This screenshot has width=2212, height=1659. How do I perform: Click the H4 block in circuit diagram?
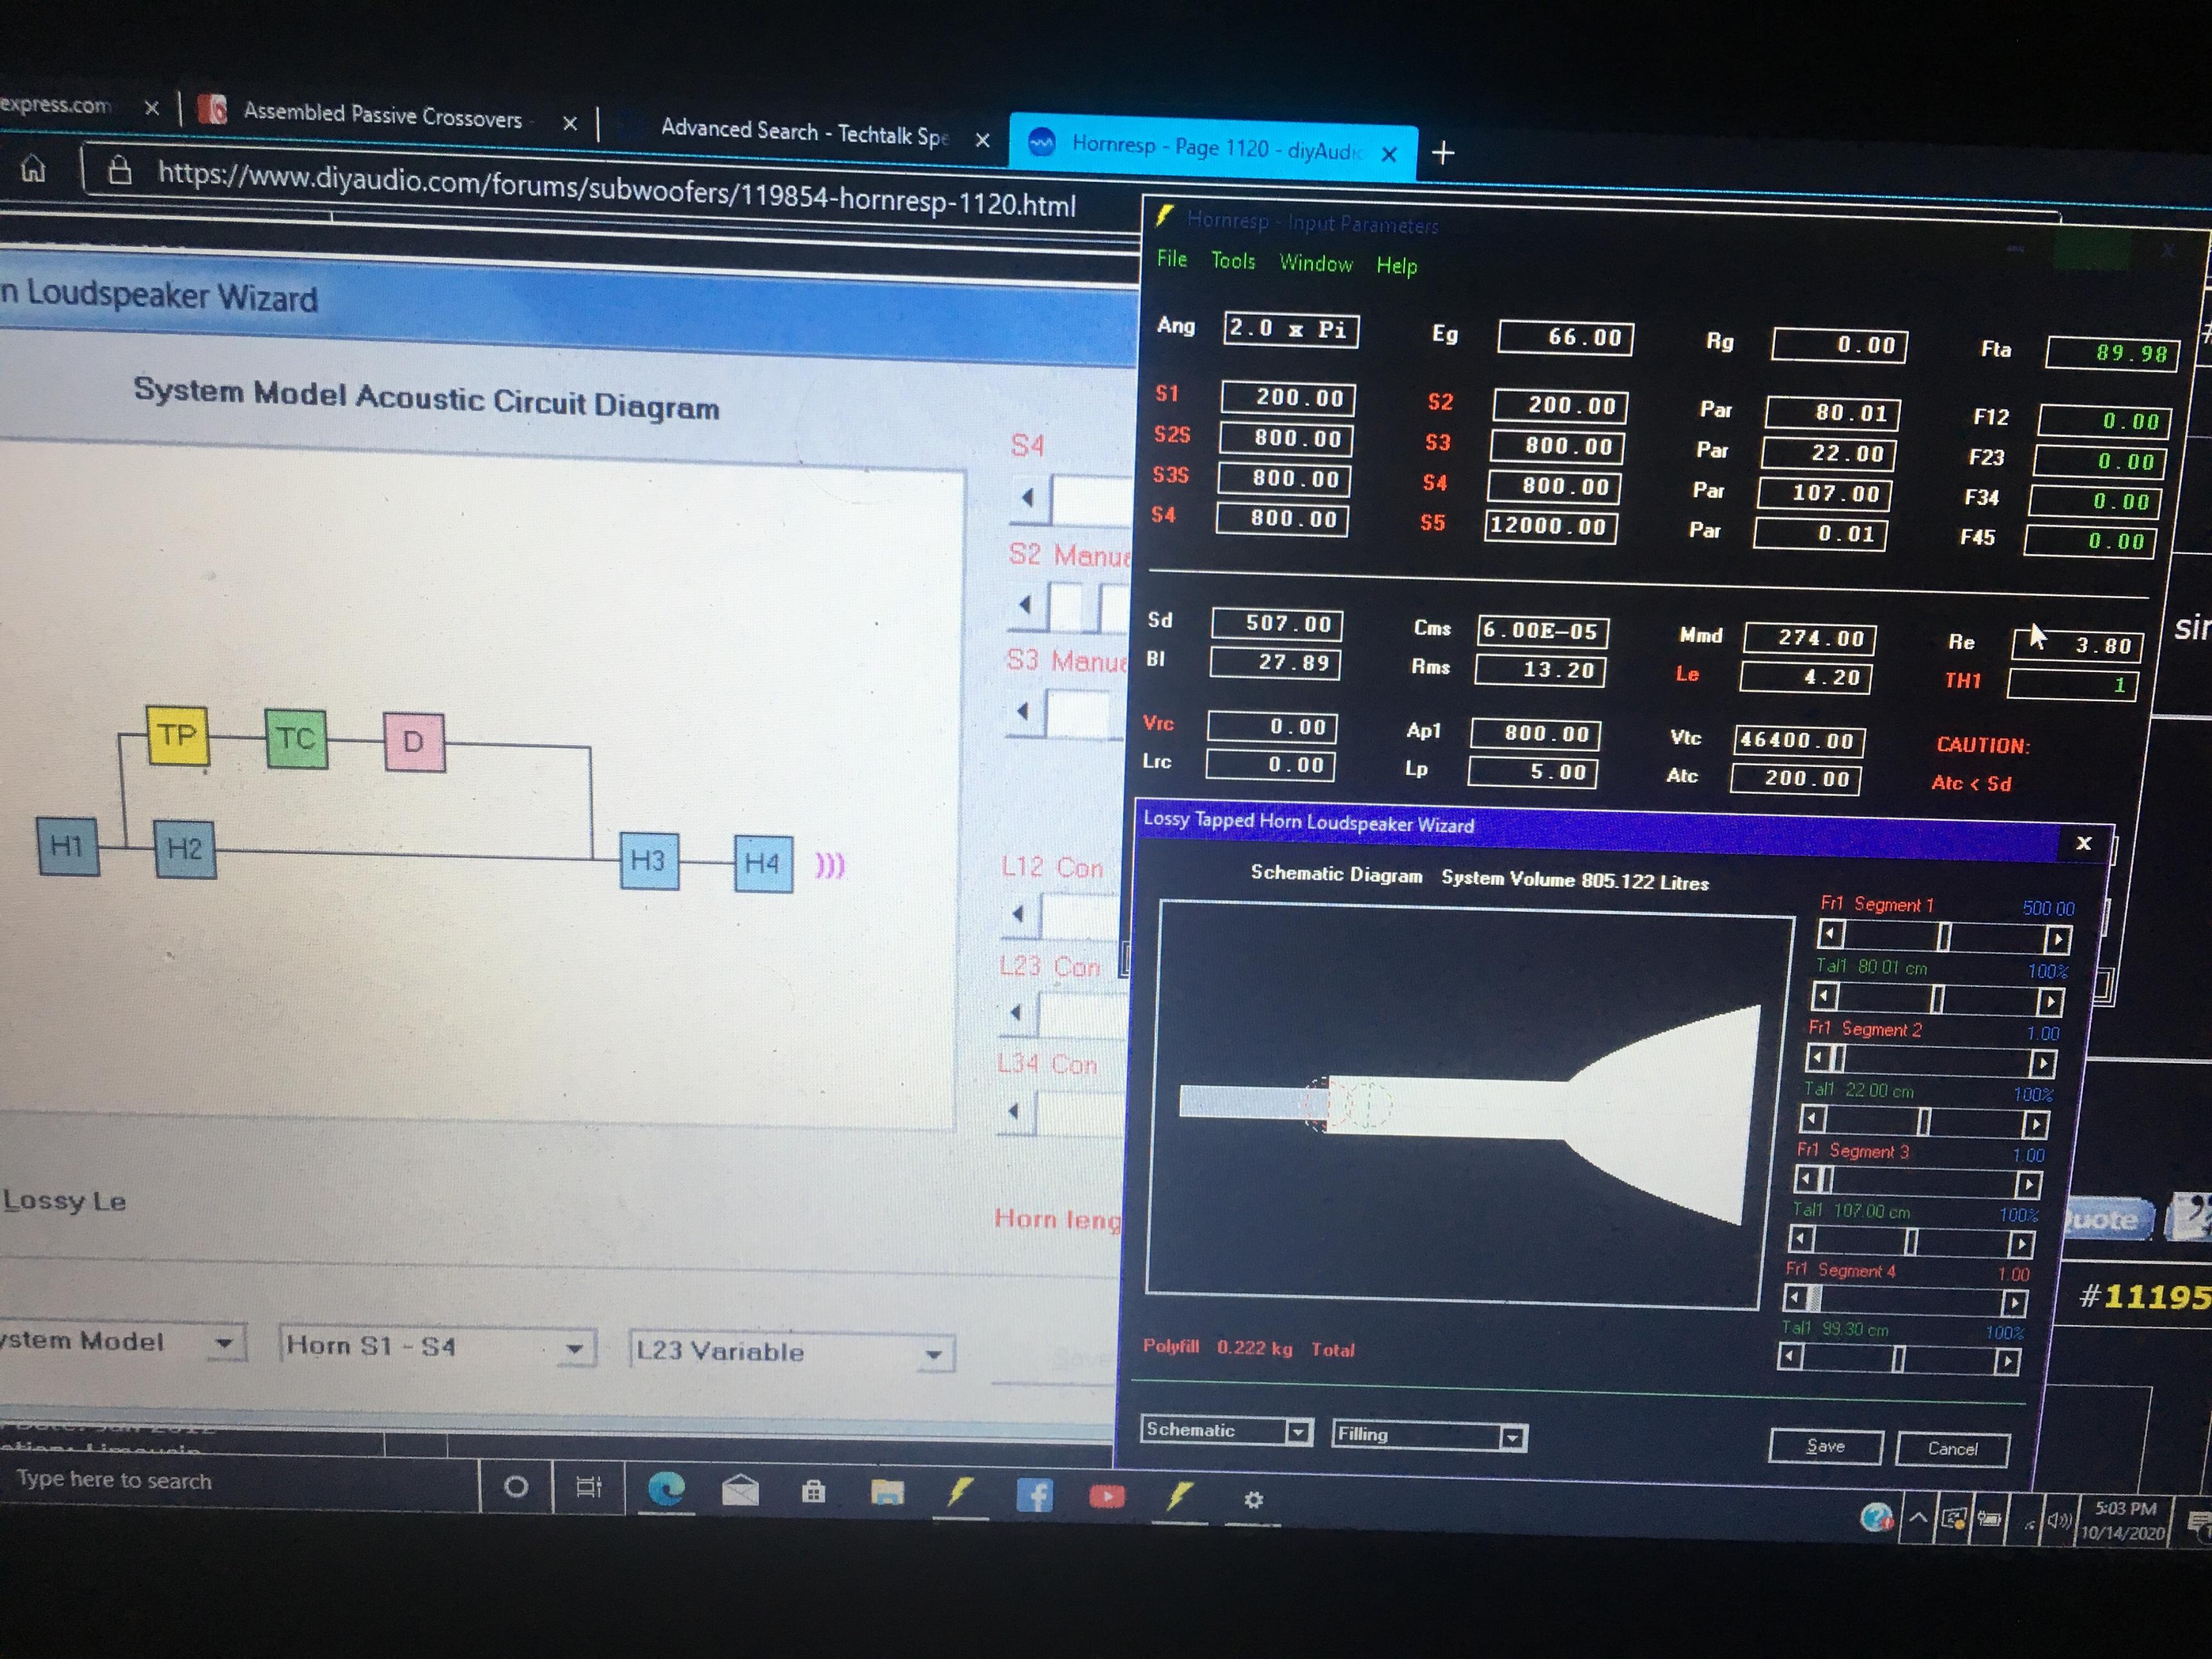pos(763,864)
